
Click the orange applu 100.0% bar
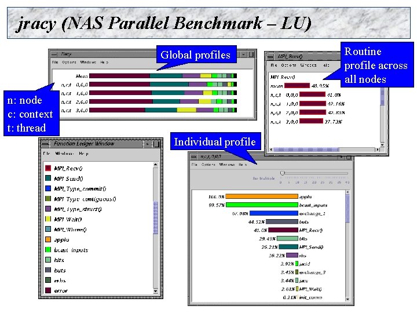262,196
